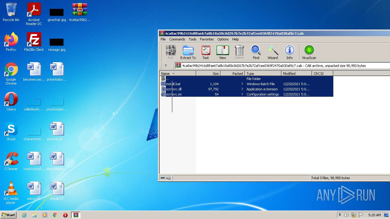Click the 5:20 AM taskbar clock
Screen dimensions: 390x219
pos(374,215)
